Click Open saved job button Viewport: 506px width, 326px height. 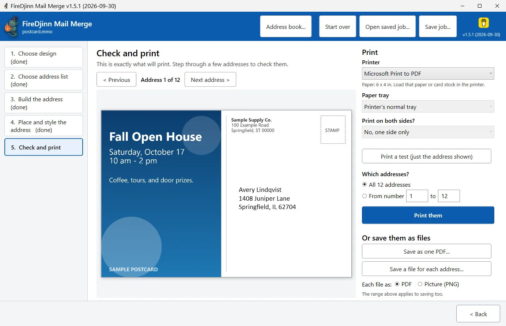click(x=388, y=26)
